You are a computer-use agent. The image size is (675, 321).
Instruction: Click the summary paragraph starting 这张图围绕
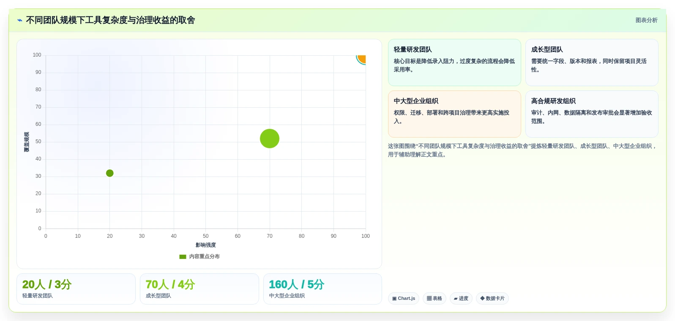(x=523, y=150)
